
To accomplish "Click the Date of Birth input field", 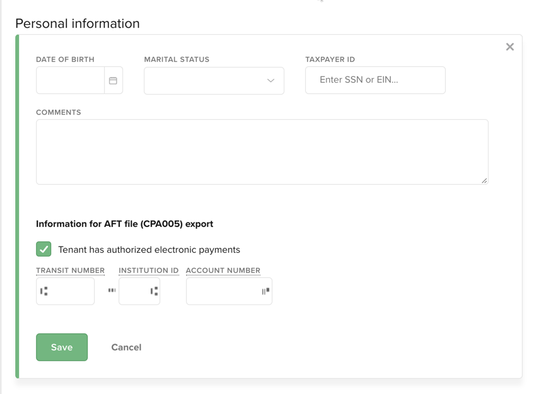I will tap(69, 80).
